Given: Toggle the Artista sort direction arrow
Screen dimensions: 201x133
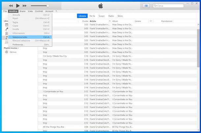Looking at the screenshot, I should [110, 21].
